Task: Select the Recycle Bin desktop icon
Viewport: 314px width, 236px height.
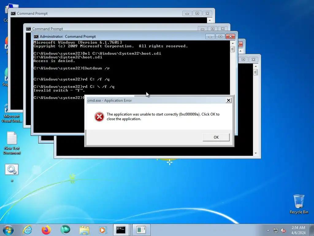Action: coord(299,204)
